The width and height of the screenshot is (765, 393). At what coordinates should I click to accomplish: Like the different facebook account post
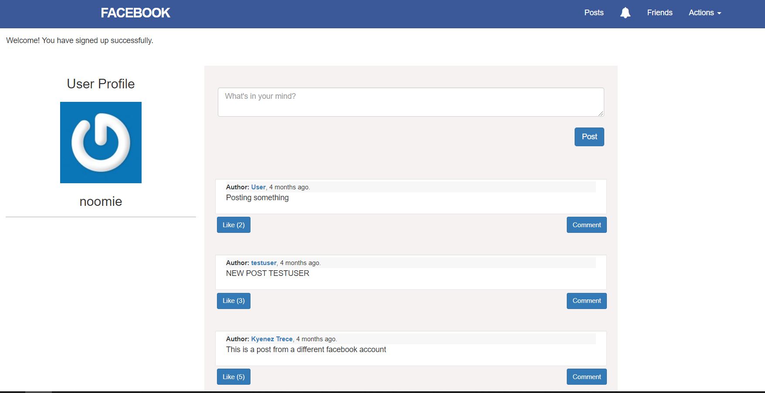(x=234, y=377)
